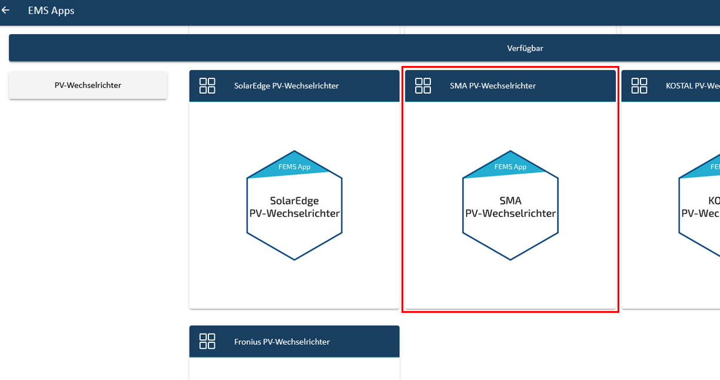This screenshot has width=720, height=380.
Task: Click the EMS Apps page title
Action: tap(51, 11)
